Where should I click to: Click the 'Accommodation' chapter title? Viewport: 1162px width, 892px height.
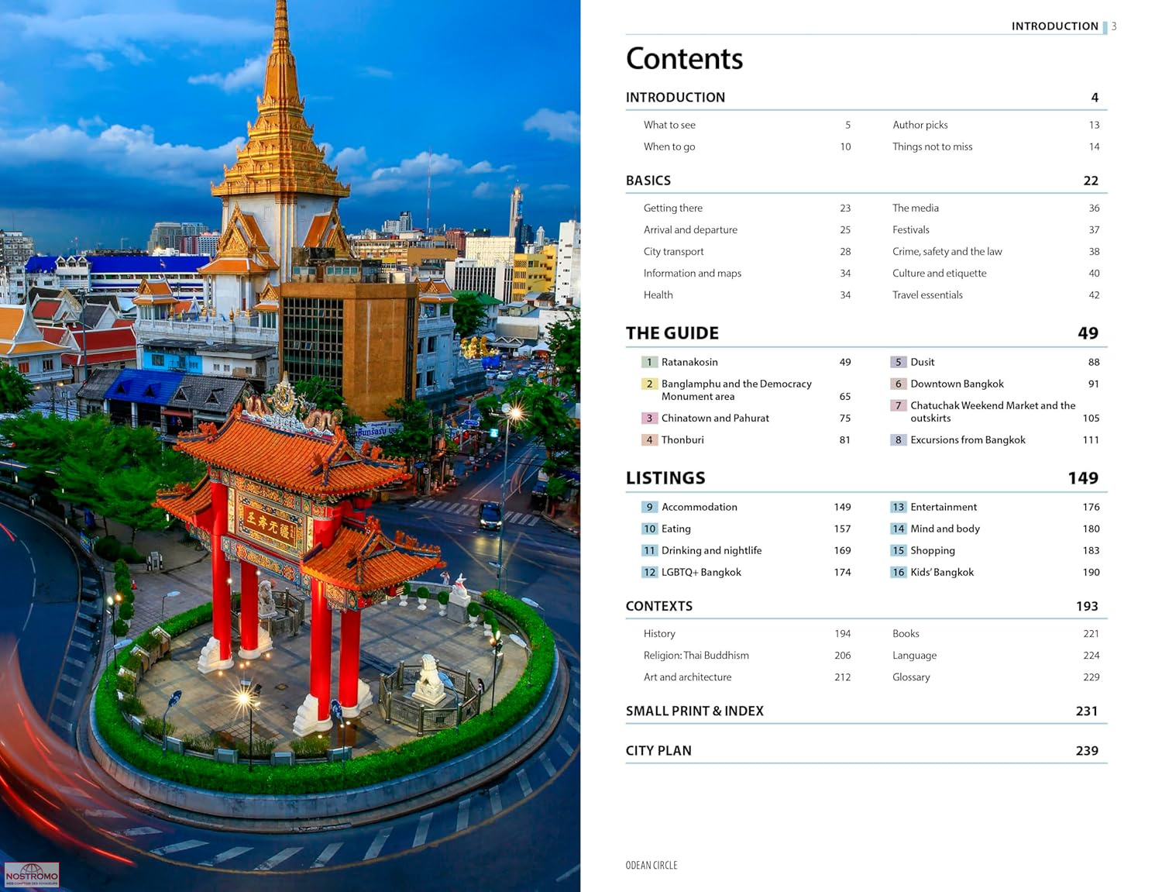tap(700, 507)
